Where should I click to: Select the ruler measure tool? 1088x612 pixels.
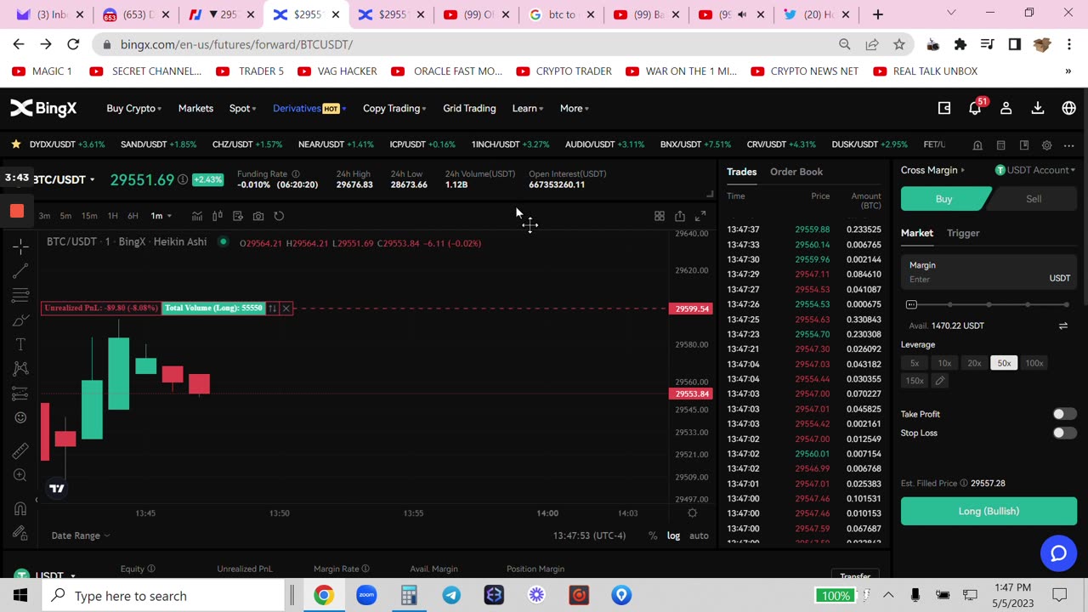coord(20,450)
